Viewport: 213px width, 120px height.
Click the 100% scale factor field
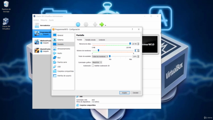pyautogui.click(x=135, y=56)
